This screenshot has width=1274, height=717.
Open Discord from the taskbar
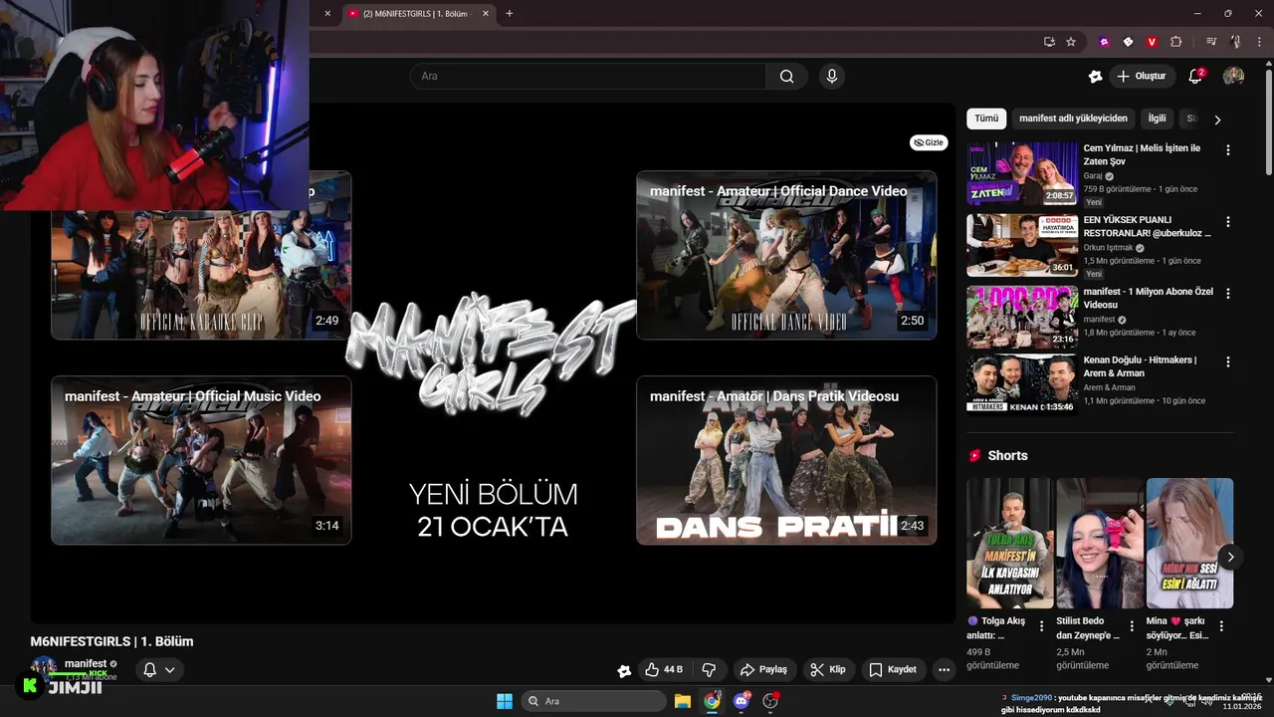[742, 701]
